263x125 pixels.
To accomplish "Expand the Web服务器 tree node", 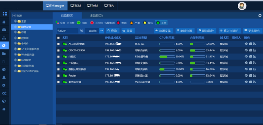I will click(x=15, y=55).
